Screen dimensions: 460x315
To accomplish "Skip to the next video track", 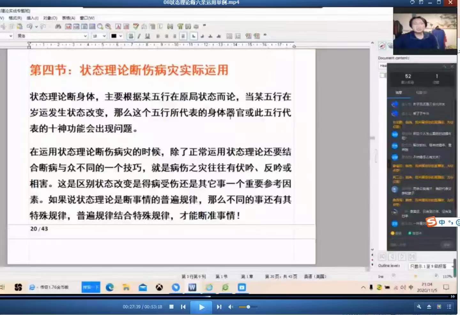I will (x=219, y=307).
